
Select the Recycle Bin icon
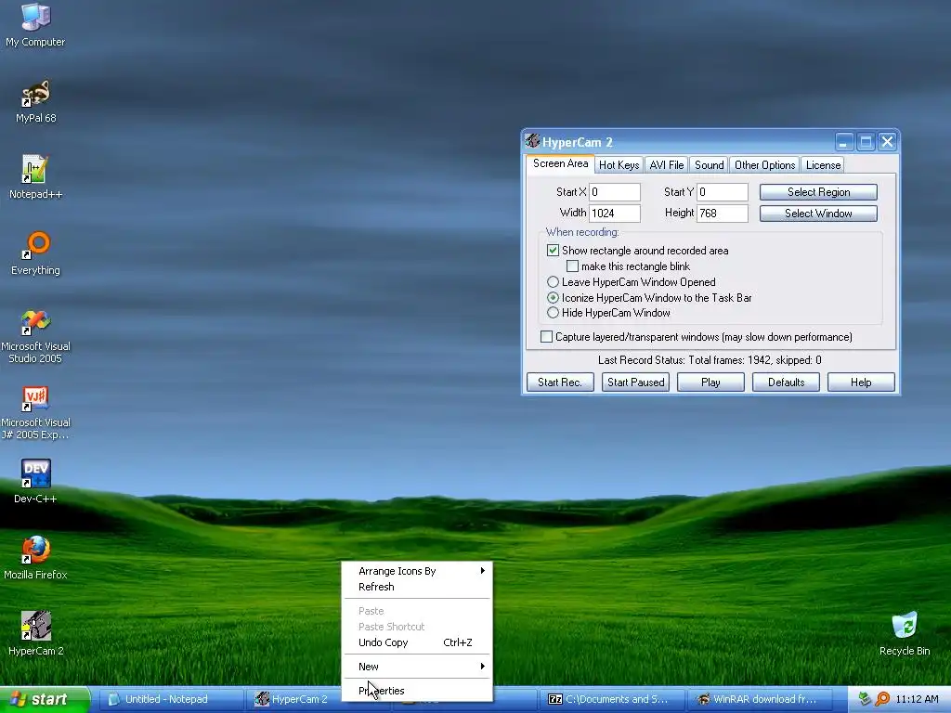coord(905,633)
